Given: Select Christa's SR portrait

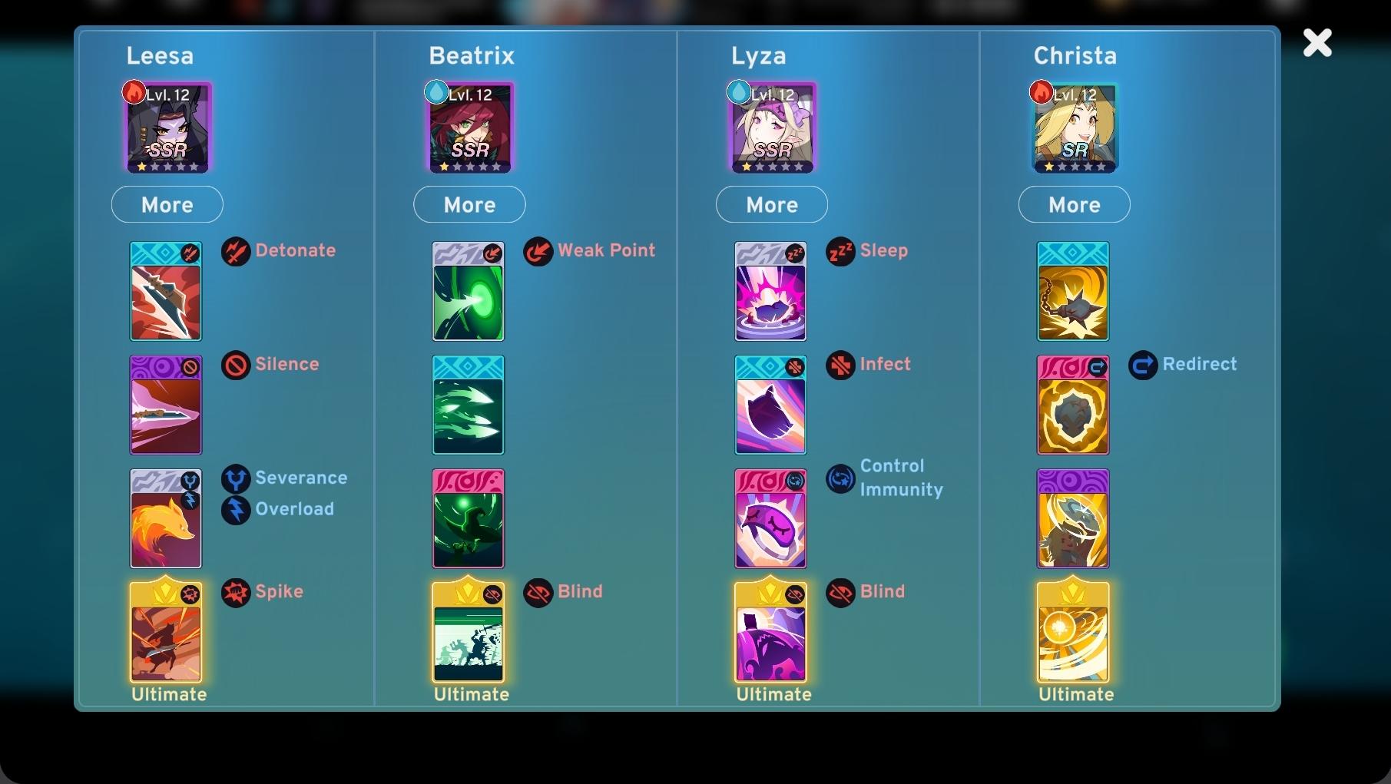Looking at the screenshot, I should coord(1075,127).
